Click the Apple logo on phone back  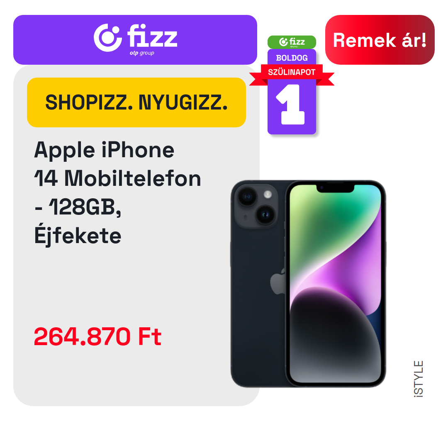point(278,281)
